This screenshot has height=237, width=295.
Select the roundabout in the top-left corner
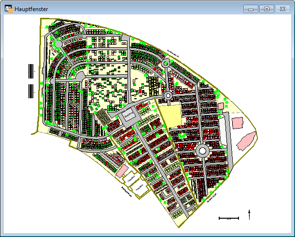tap(57, 44)
